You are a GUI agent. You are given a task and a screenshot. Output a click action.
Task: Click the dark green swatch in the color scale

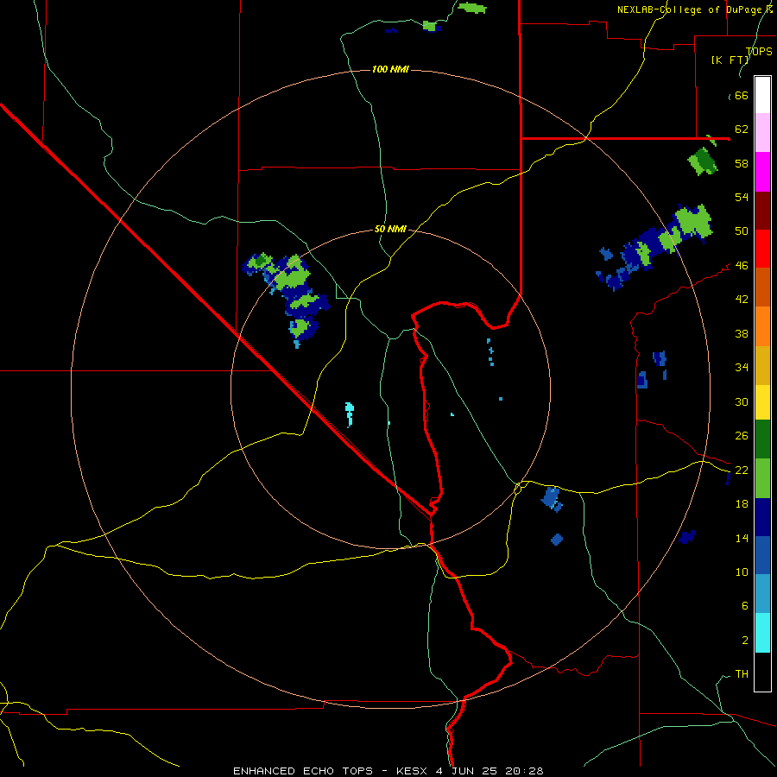[x=762, y=439]
